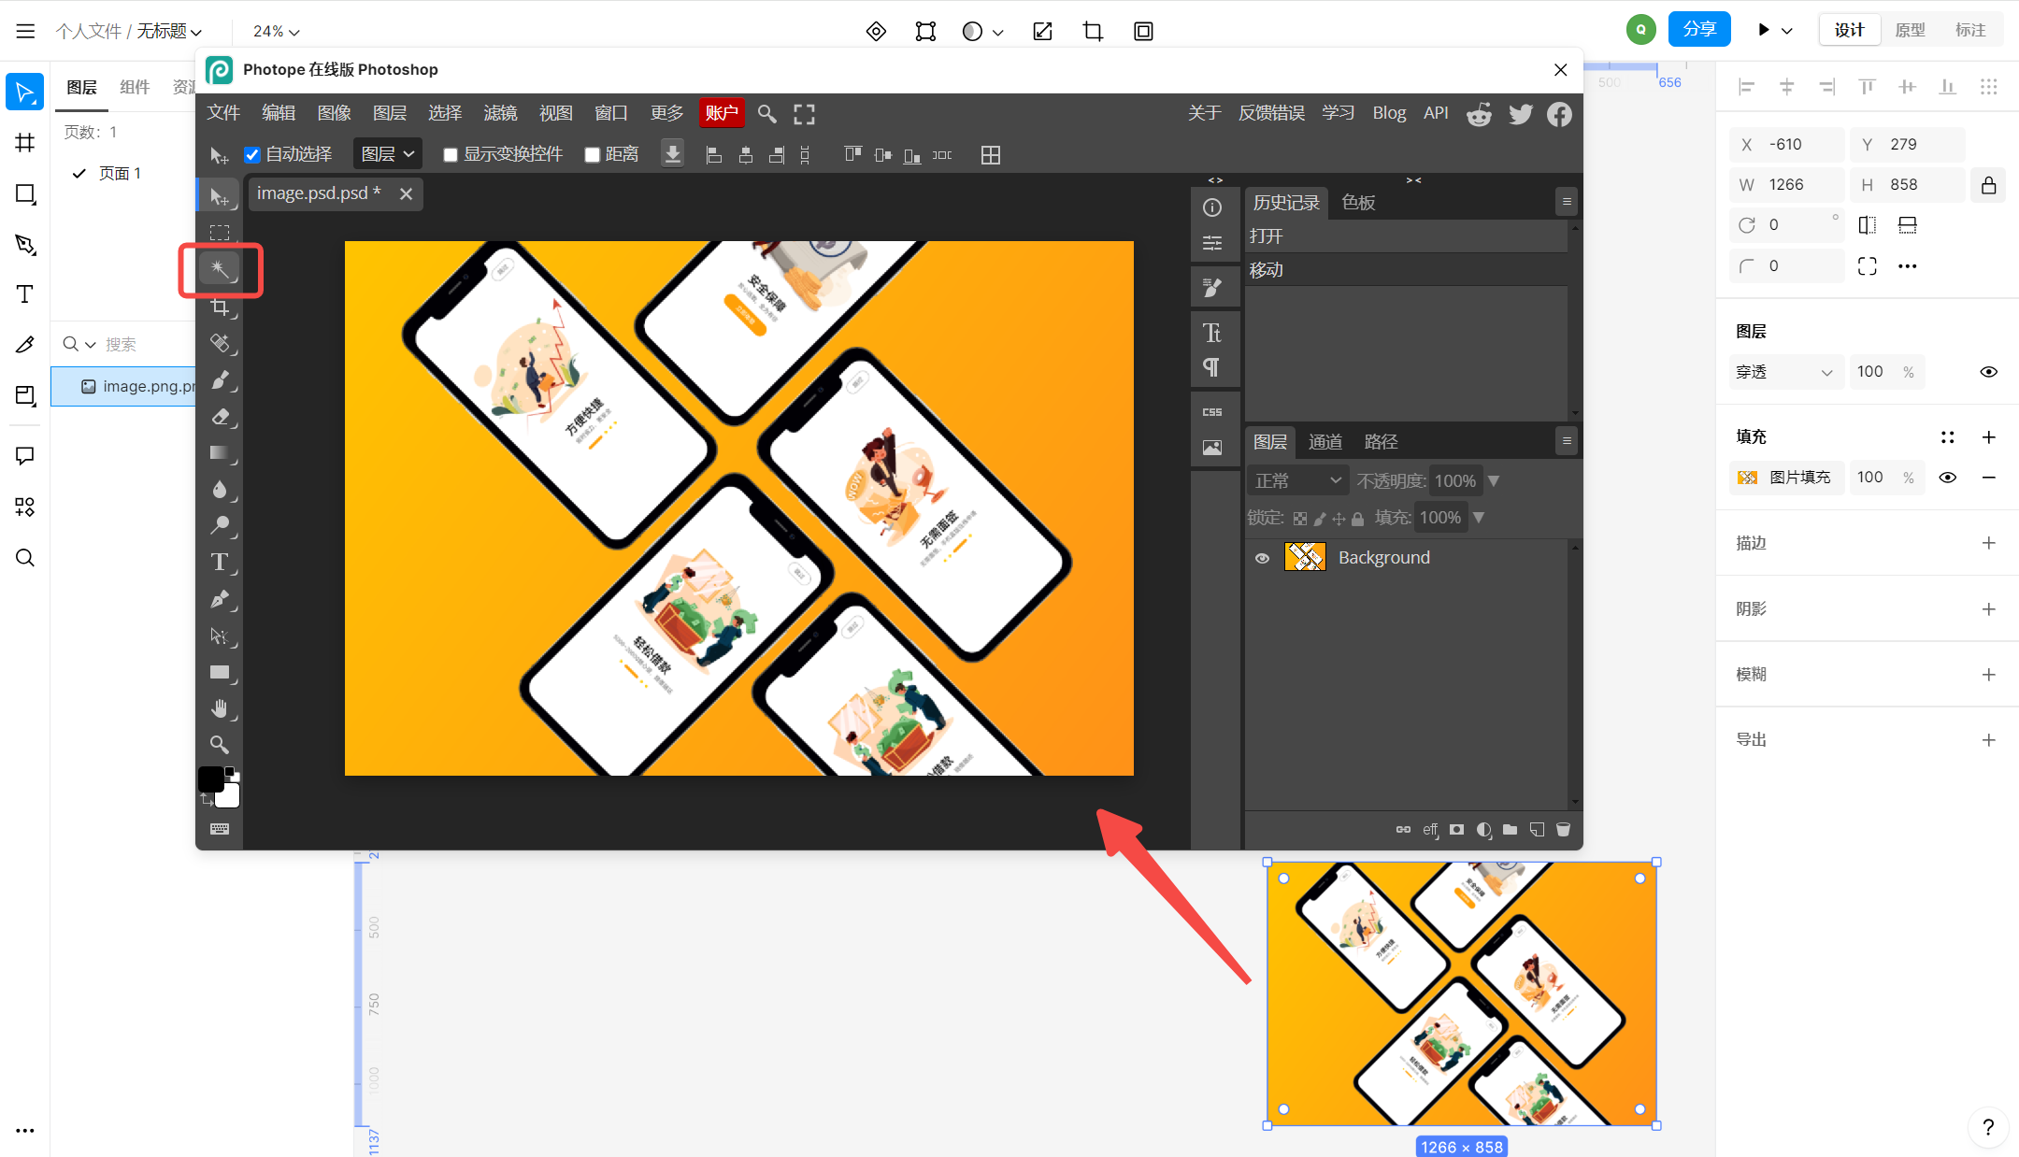Open the 穿透 layer blend dropdown
2019x1157 pixels.
pos(1785,372)
